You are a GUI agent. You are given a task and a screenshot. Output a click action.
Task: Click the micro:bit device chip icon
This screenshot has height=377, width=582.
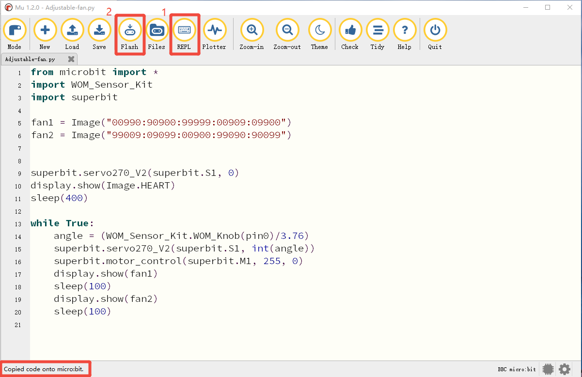[x=548, y=369]
